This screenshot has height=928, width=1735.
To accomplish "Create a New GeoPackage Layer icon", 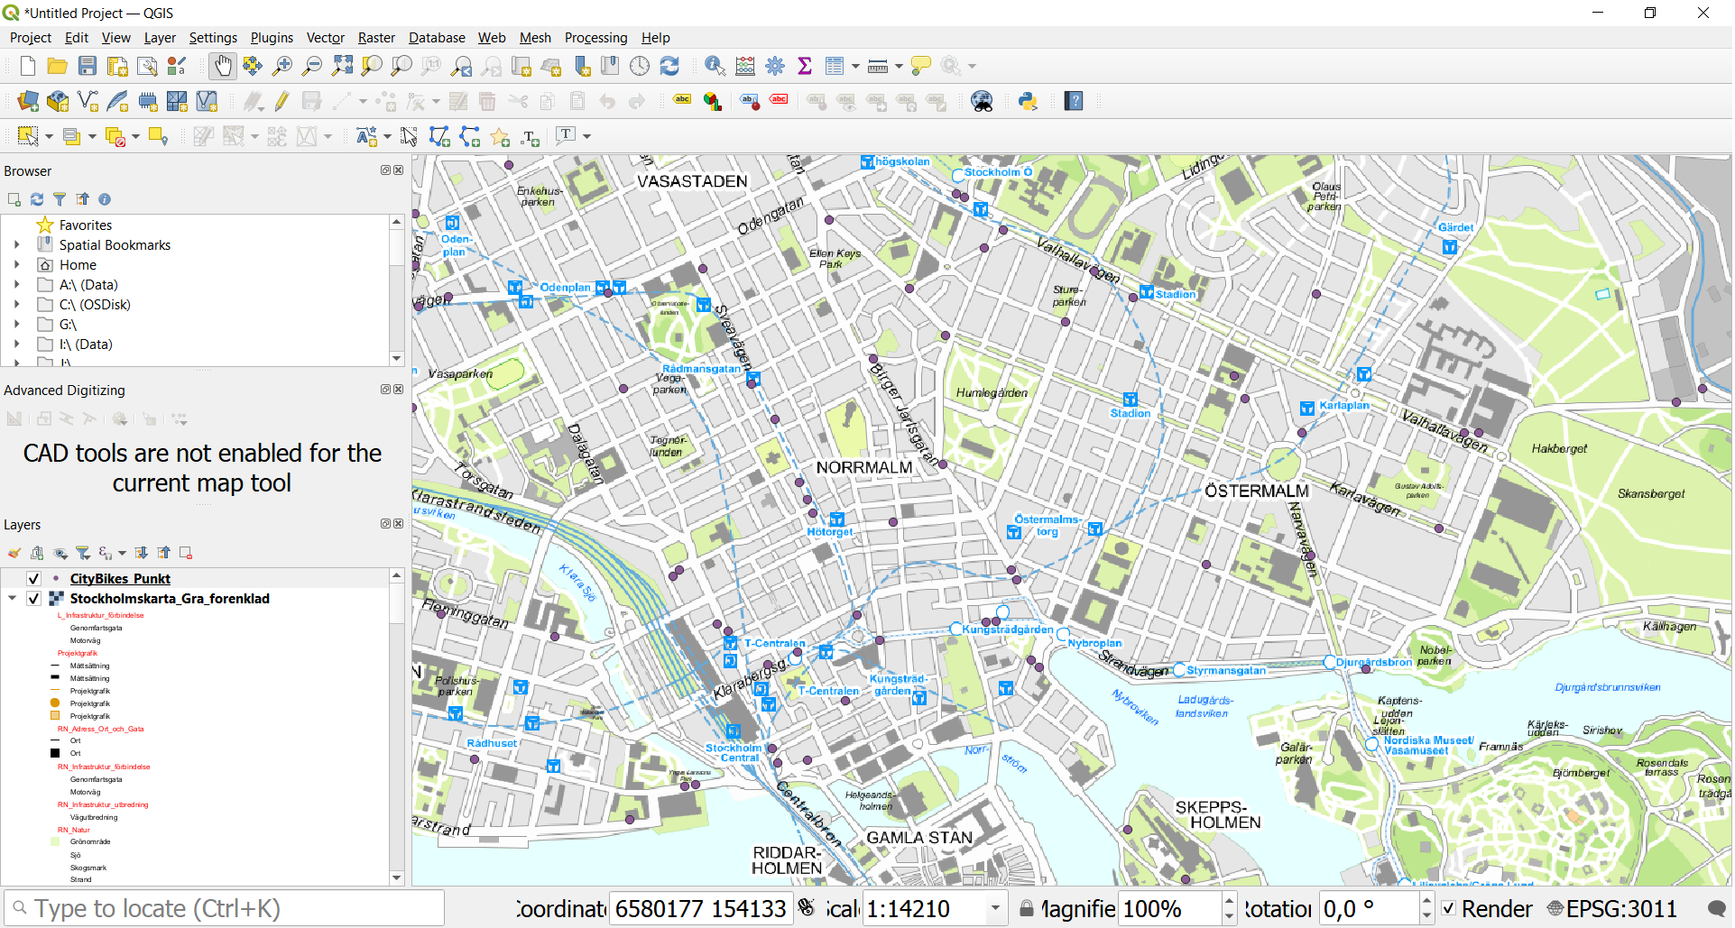I will click(58, 101).
